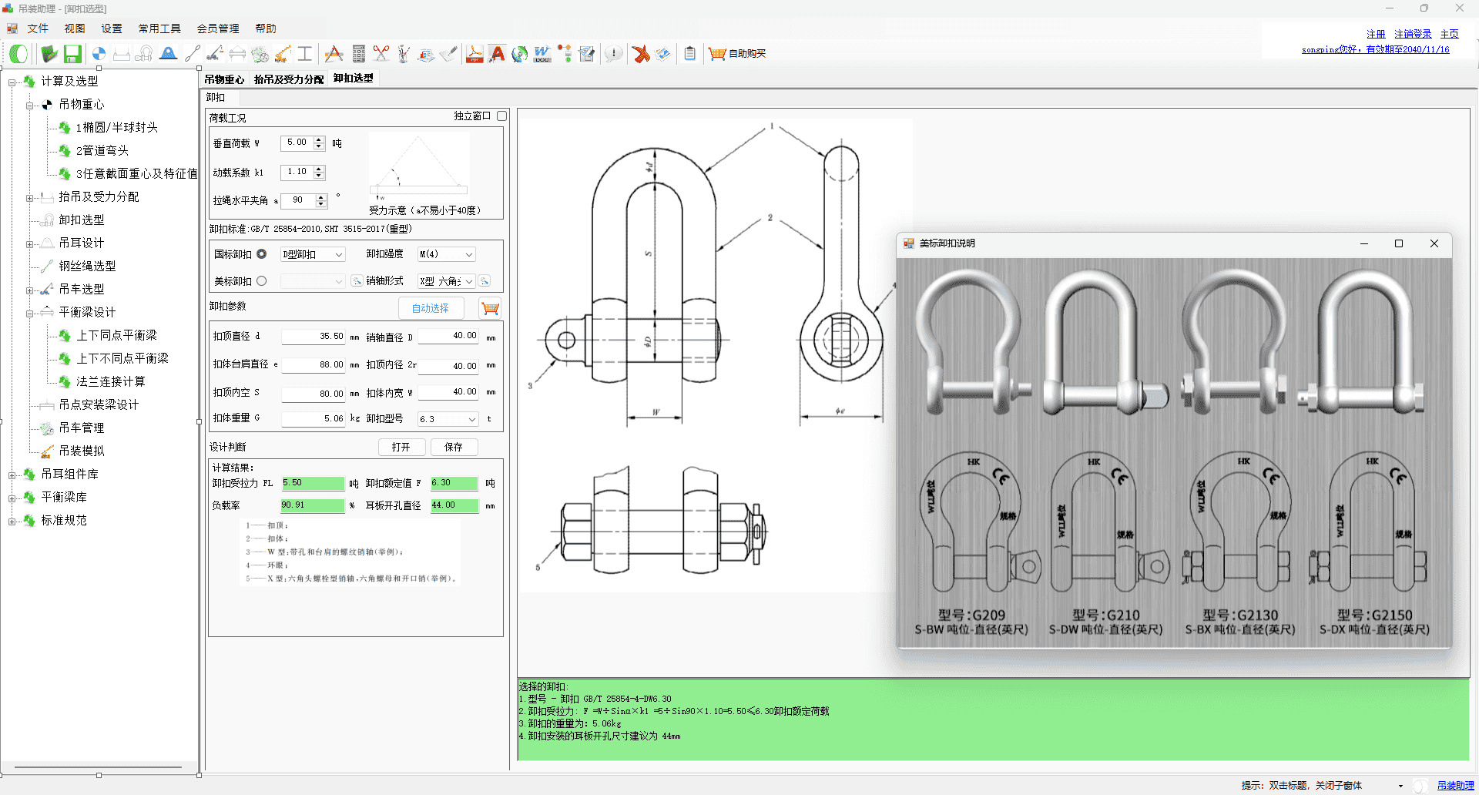
Task: Select the 美标卸扣 radio button
Action: pos(262,281)
